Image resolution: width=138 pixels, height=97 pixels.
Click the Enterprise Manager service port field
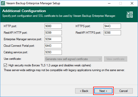tap(53, 39)
